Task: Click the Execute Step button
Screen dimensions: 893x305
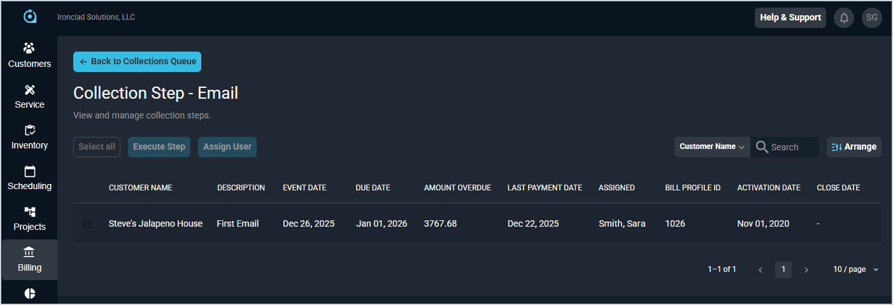Action: coord(159,146)
